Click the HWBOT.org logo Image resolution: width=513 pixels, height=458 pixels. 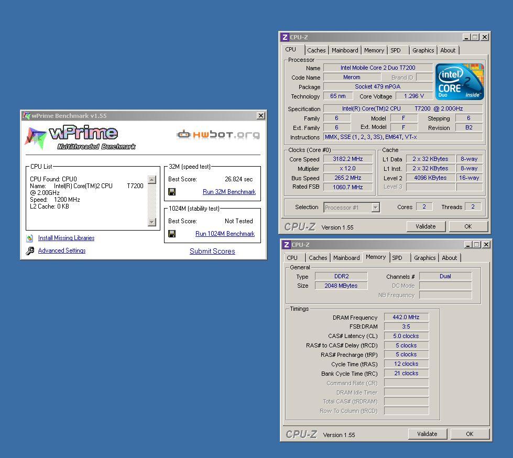[218, 135]
